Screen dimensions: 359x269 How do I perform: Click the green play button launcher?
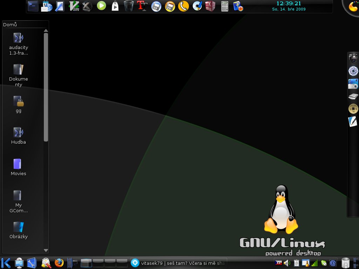[x=101, y=6]
